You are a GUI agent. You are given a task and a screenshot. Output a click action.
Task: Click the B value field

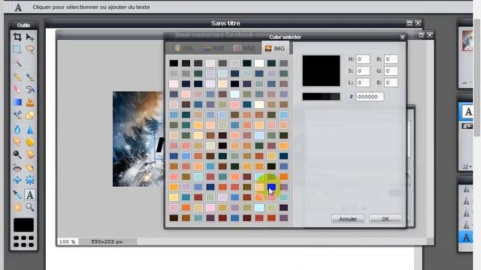coord(391,82)
